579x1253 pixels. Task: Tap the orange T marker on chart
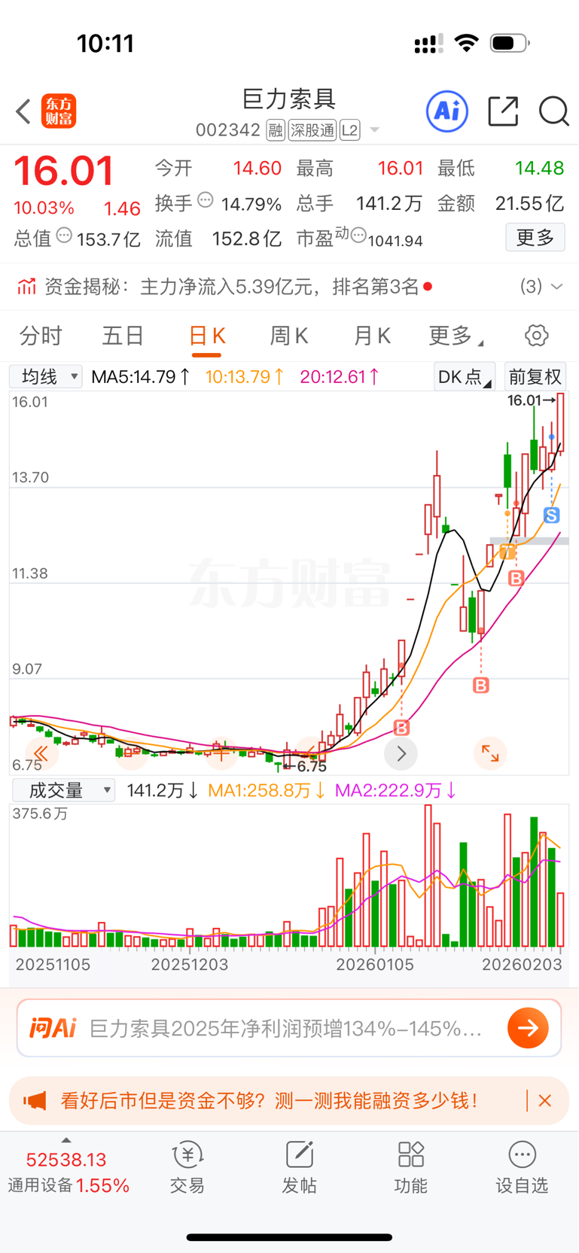pos(507,552)
